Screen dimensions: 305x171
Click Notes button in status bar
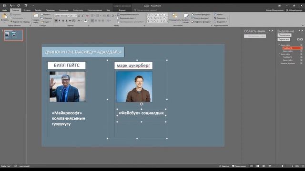point(224,166)
